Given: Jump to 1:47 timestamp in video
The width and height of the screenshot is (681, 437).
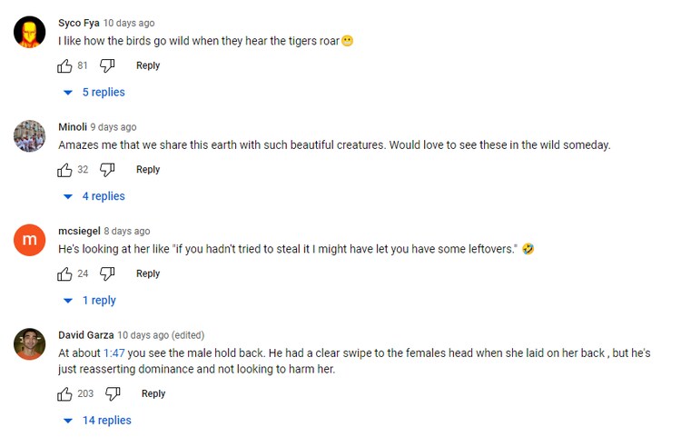Looking at the screenshot, I should tap(113, 353).
